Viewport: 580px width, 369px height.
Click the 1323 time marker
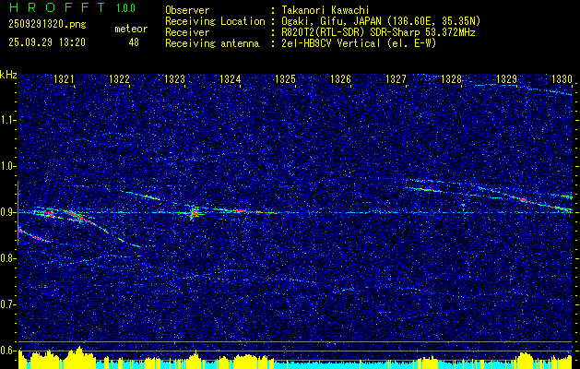174,79
